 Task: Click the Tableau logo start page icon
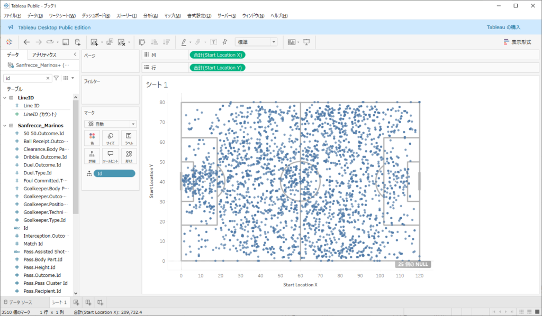[x=10, y=42]
